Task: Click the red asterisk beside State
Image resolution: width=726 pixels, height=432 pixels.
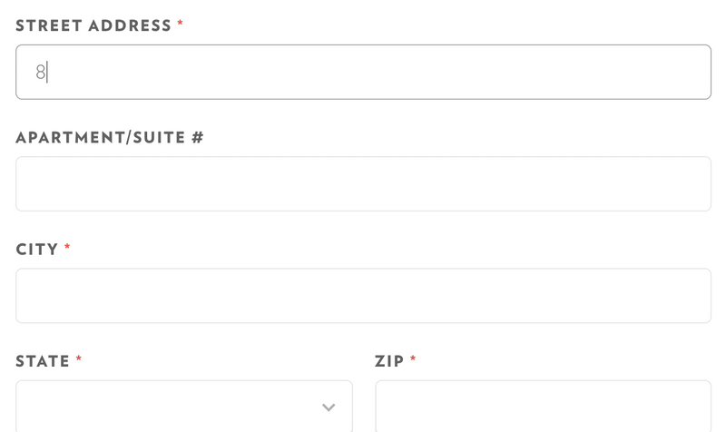Action: (x=79, y=358)
